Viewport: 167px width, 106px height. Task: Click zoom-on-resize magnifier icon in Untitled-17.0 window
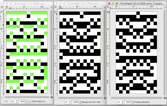(x=51, y=7)
